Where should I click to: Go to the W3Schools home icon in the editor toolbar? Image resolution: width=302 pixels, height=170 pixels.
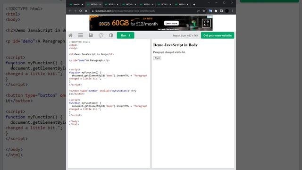(70, 35)
